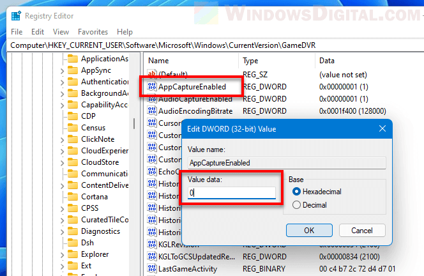Open the File menu

(17, 32)
